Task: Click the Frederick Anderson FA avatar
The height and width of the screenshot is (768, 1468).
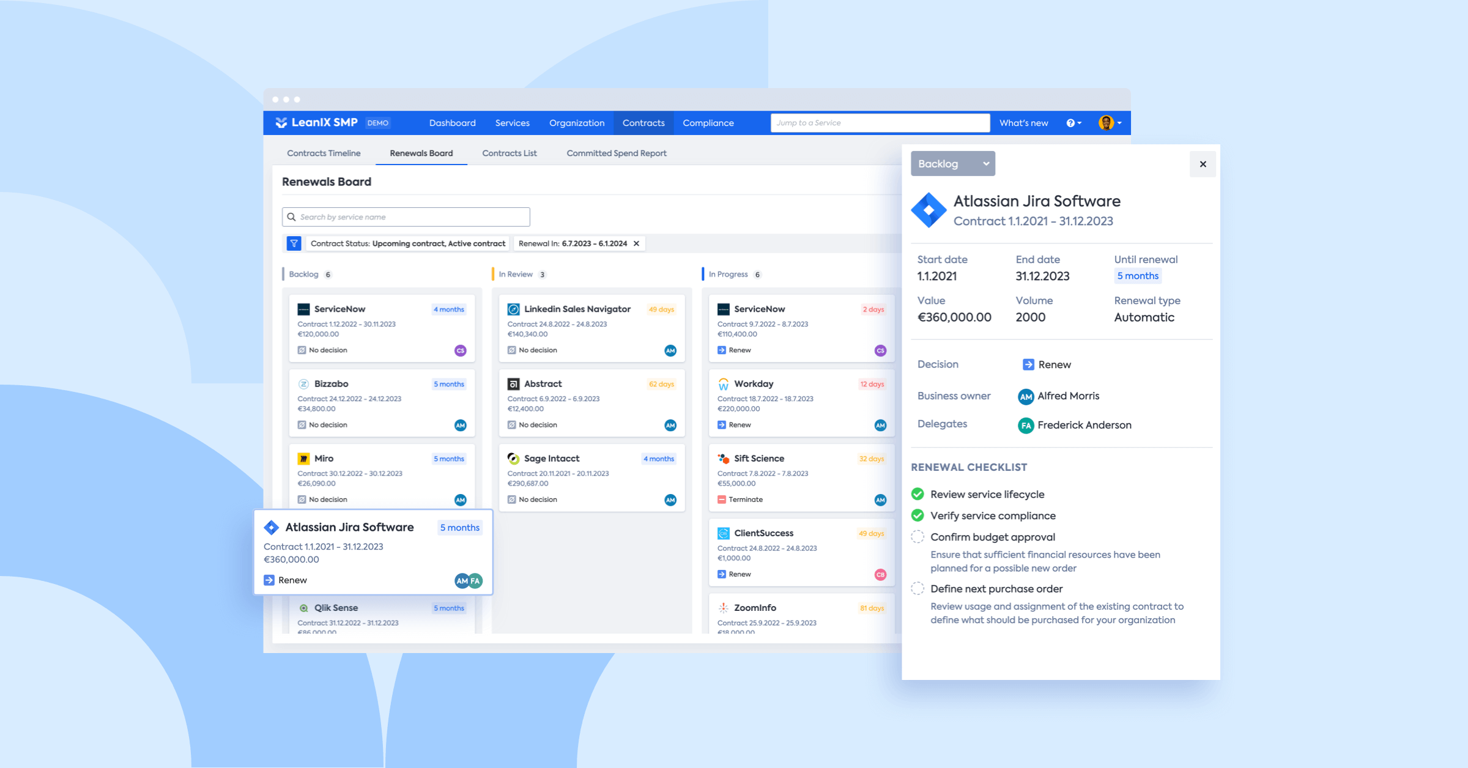Action: [1026, 425]
